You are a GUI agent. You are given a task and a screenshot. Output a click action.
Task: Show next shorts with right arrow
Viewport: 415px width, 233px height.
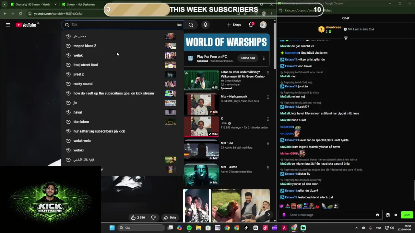[x=268, y=215]
